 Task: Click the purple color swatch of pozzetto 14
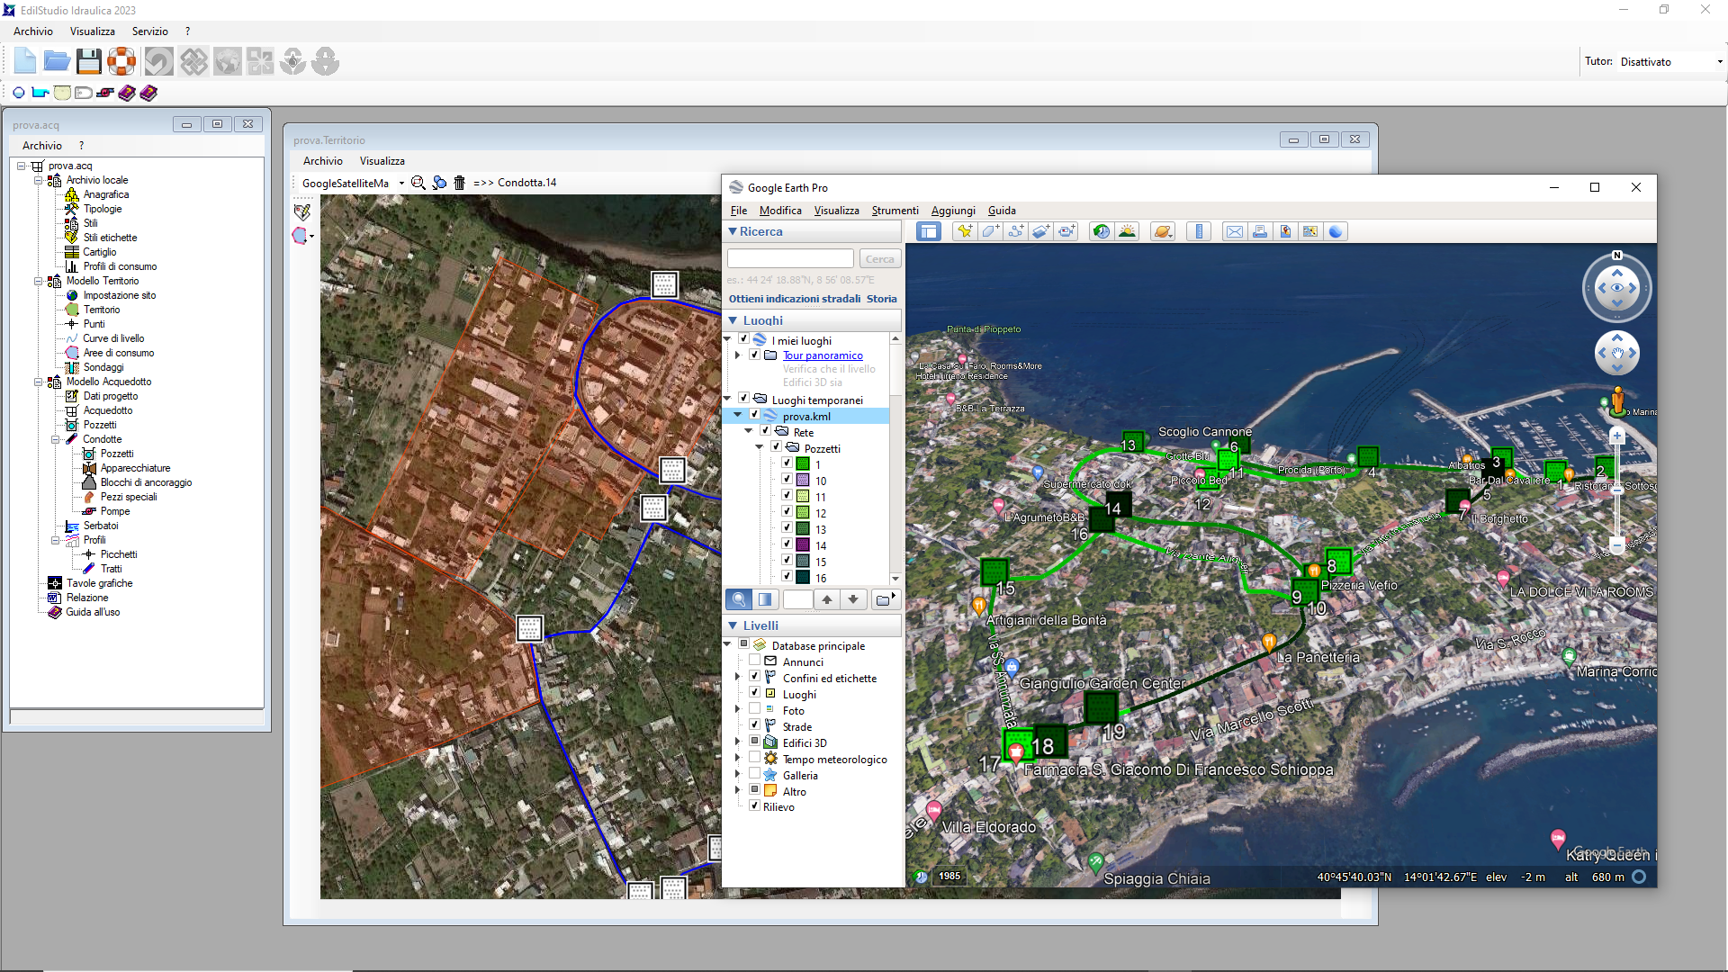[x=803, y=544]
